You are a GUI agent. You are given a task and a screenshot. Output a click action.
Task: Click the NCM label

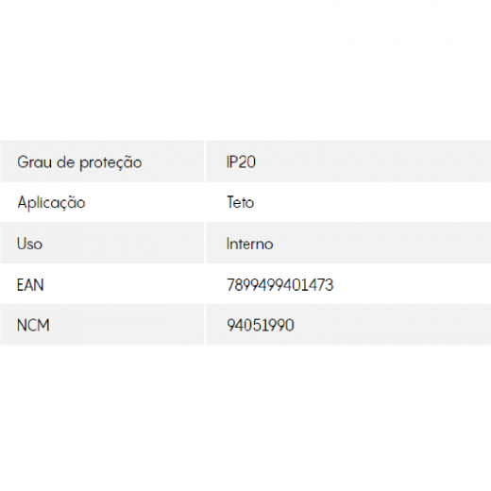[33, 325]
